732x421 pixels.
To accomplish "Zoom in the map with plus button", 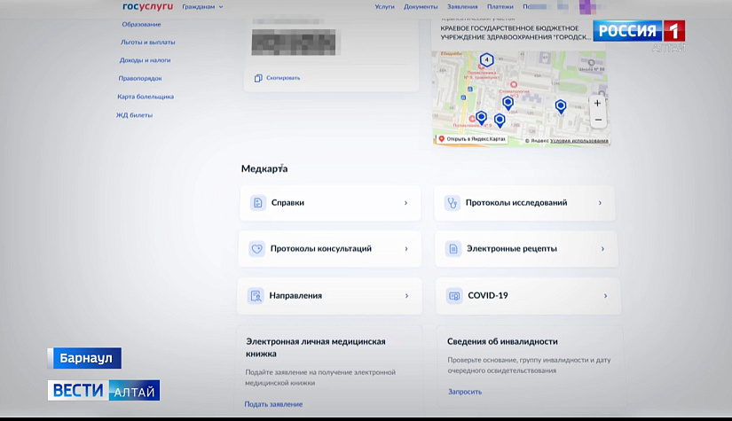I will point(597,103).
